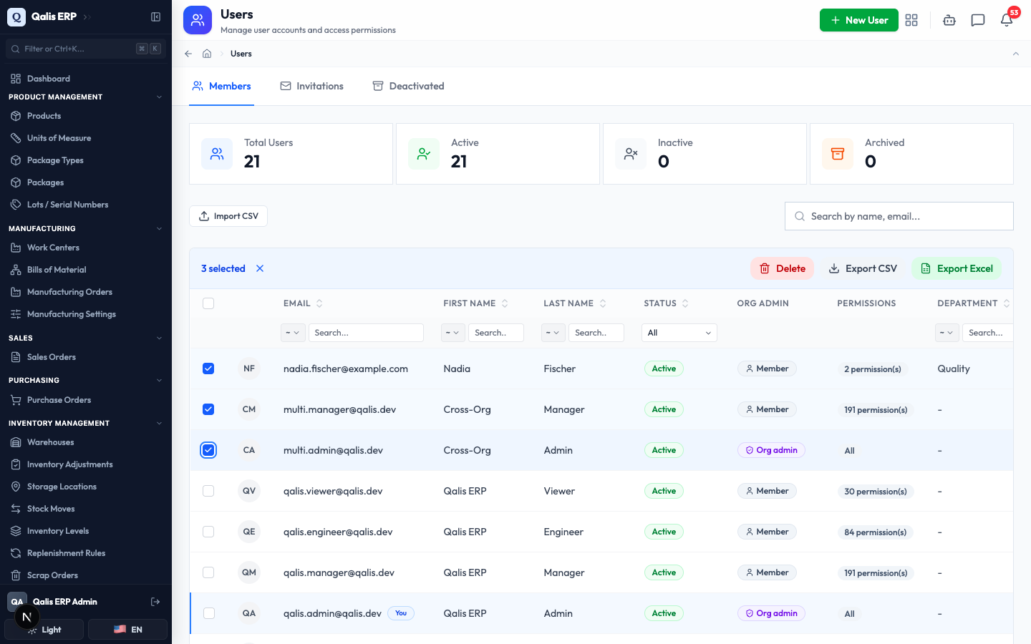
Task: Click Export Excel button
Action: 957,268
